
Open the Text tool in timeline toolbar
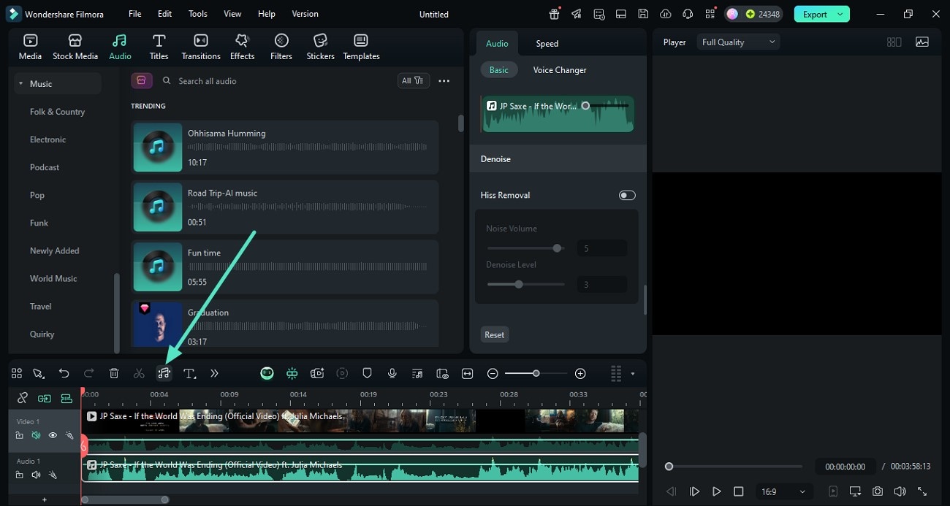[189, 373]
